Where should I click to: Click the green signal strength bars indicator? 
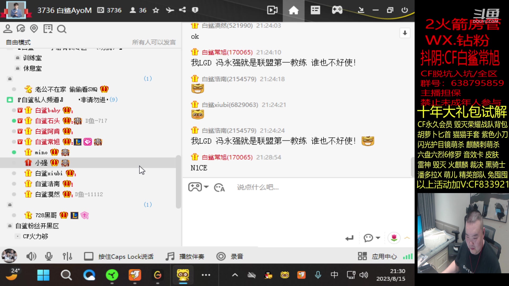point(408,256)
